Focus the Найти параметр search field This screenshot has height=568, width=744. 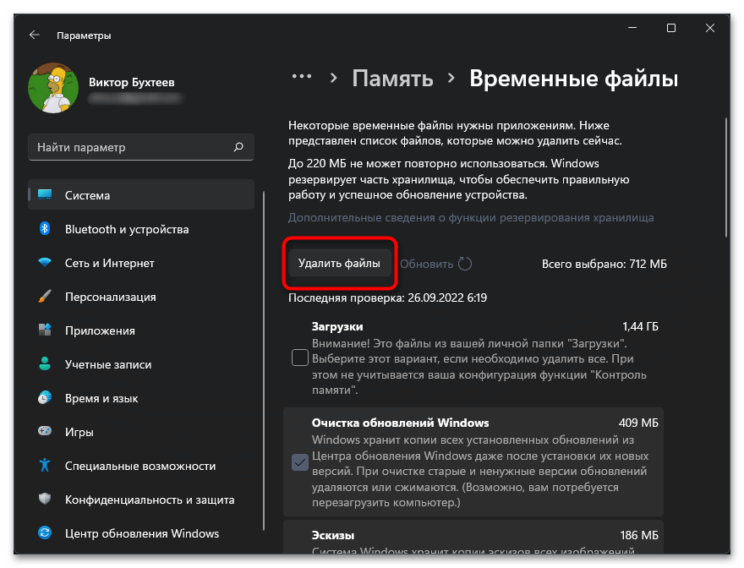pos(141,147)
